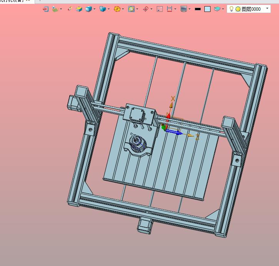279x266 pixels.
Task: Expand the dimension measure dropdown arrow
Action: click(x=175, y=9)
